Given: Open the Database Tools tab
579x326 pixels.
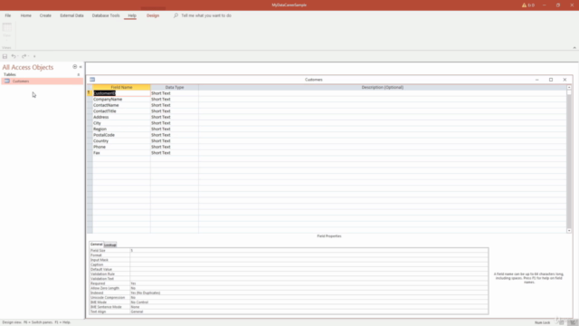Looking at the screenshot, I should [106, 15].
